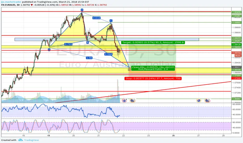Image resolution: width=243 pixels, height=143 pixels.
Task: Open the Australia economic event icon marked 2
Action: pyautogui.click(x=132, y=101)
